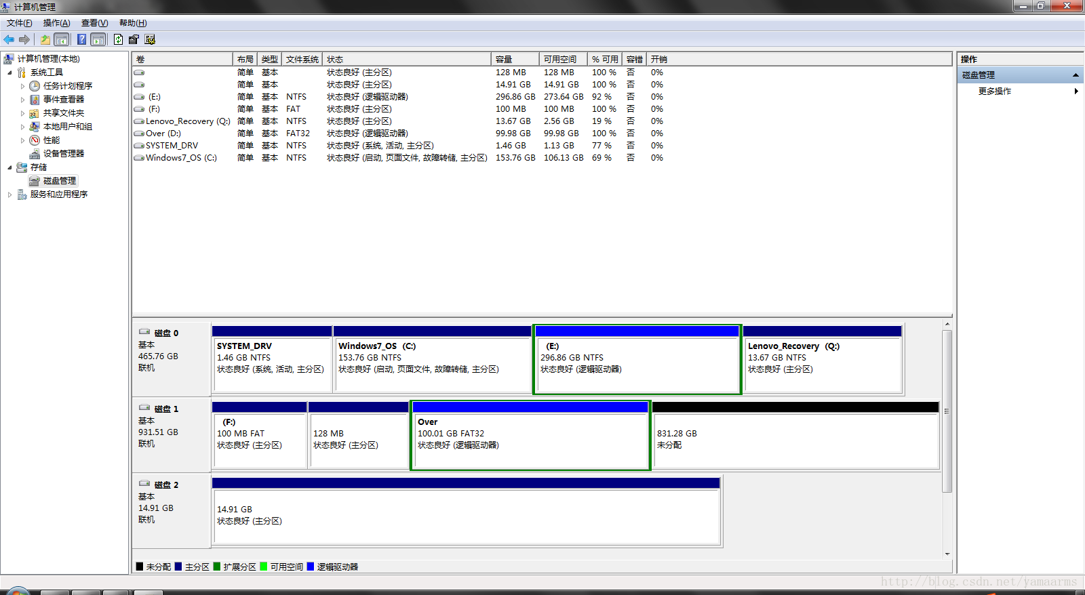Click the 系统工具 wrench icon

click(x=22, y=73)
